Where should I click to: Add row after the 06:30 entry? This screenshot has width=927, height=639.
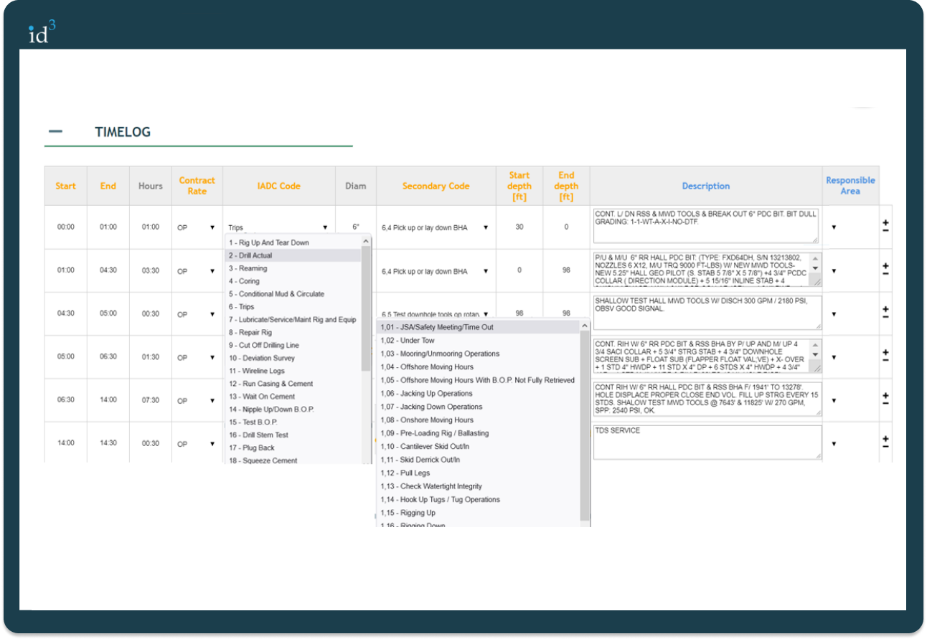(x=885, y=396)
